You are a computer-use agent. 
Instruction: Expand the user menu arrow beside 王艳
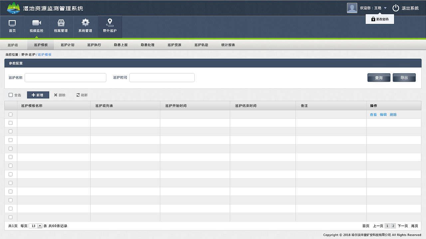(x=385, y=8)
